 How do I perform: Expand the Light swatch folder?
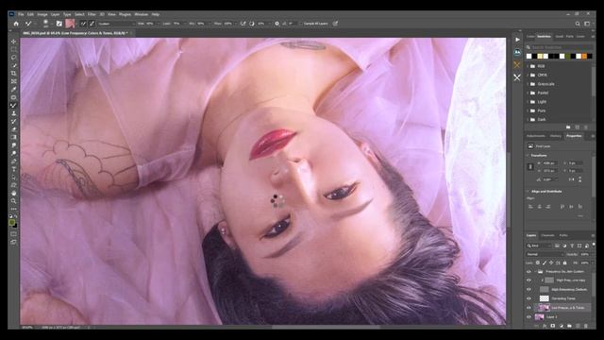coord(528,102)
